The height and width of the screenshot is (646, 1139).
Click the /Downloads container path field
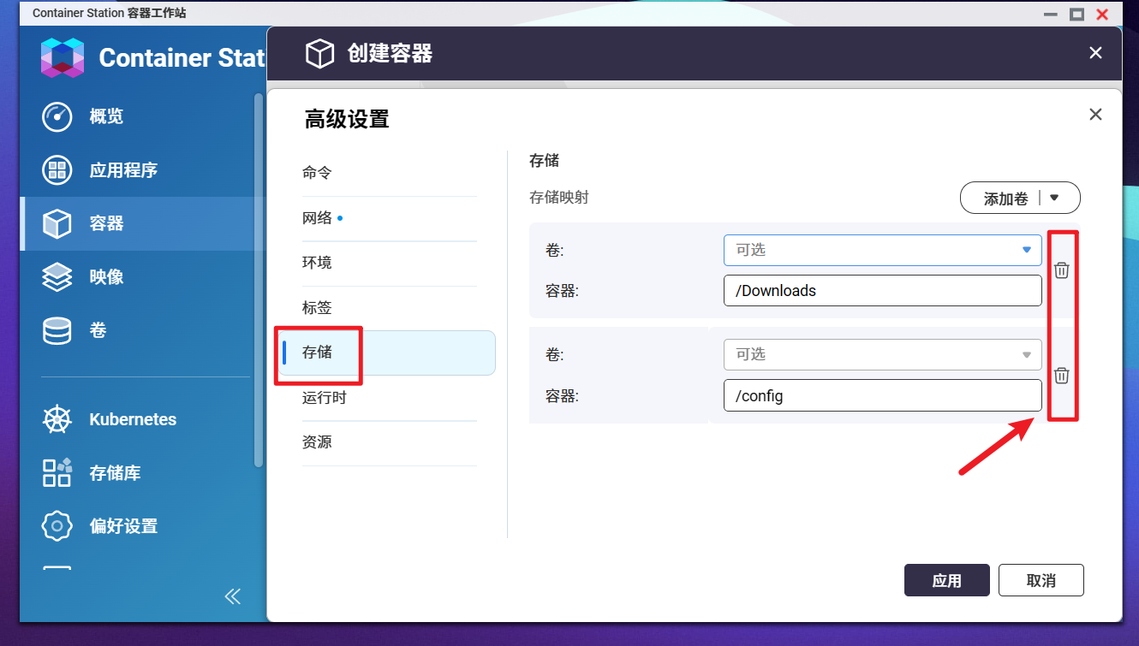(x=883, y=291)
